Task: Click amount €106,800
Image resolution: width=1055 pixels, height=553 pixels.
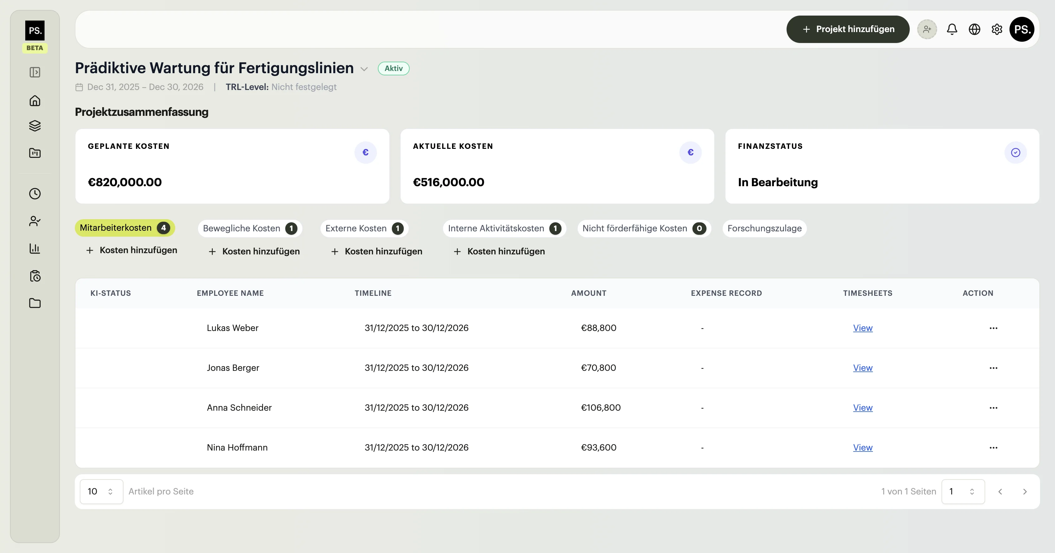Action: 601,408
